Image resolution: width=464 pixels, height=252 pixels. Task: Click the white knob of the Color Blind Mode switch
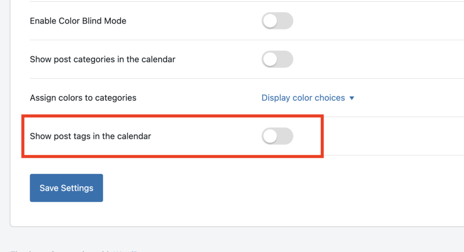pyautogui.click(x=270, y=21)
